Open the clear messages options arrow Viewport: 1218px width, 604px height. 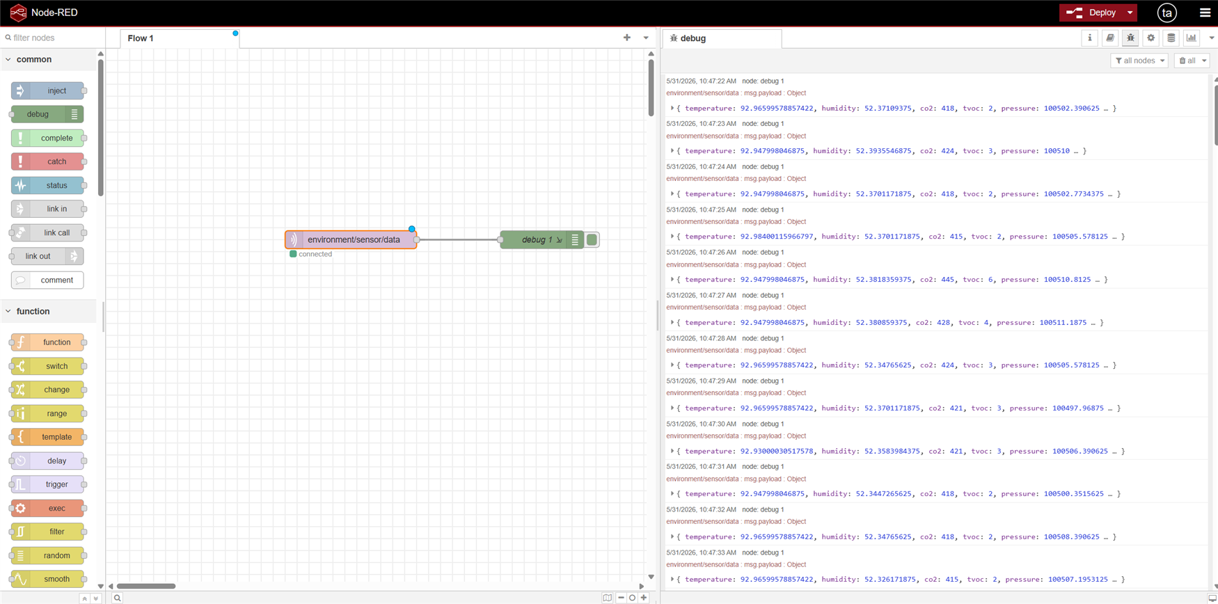point(1204,61)
